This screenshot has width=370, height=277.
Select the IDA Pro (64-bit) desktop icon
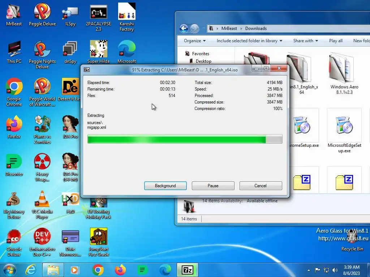70,167
